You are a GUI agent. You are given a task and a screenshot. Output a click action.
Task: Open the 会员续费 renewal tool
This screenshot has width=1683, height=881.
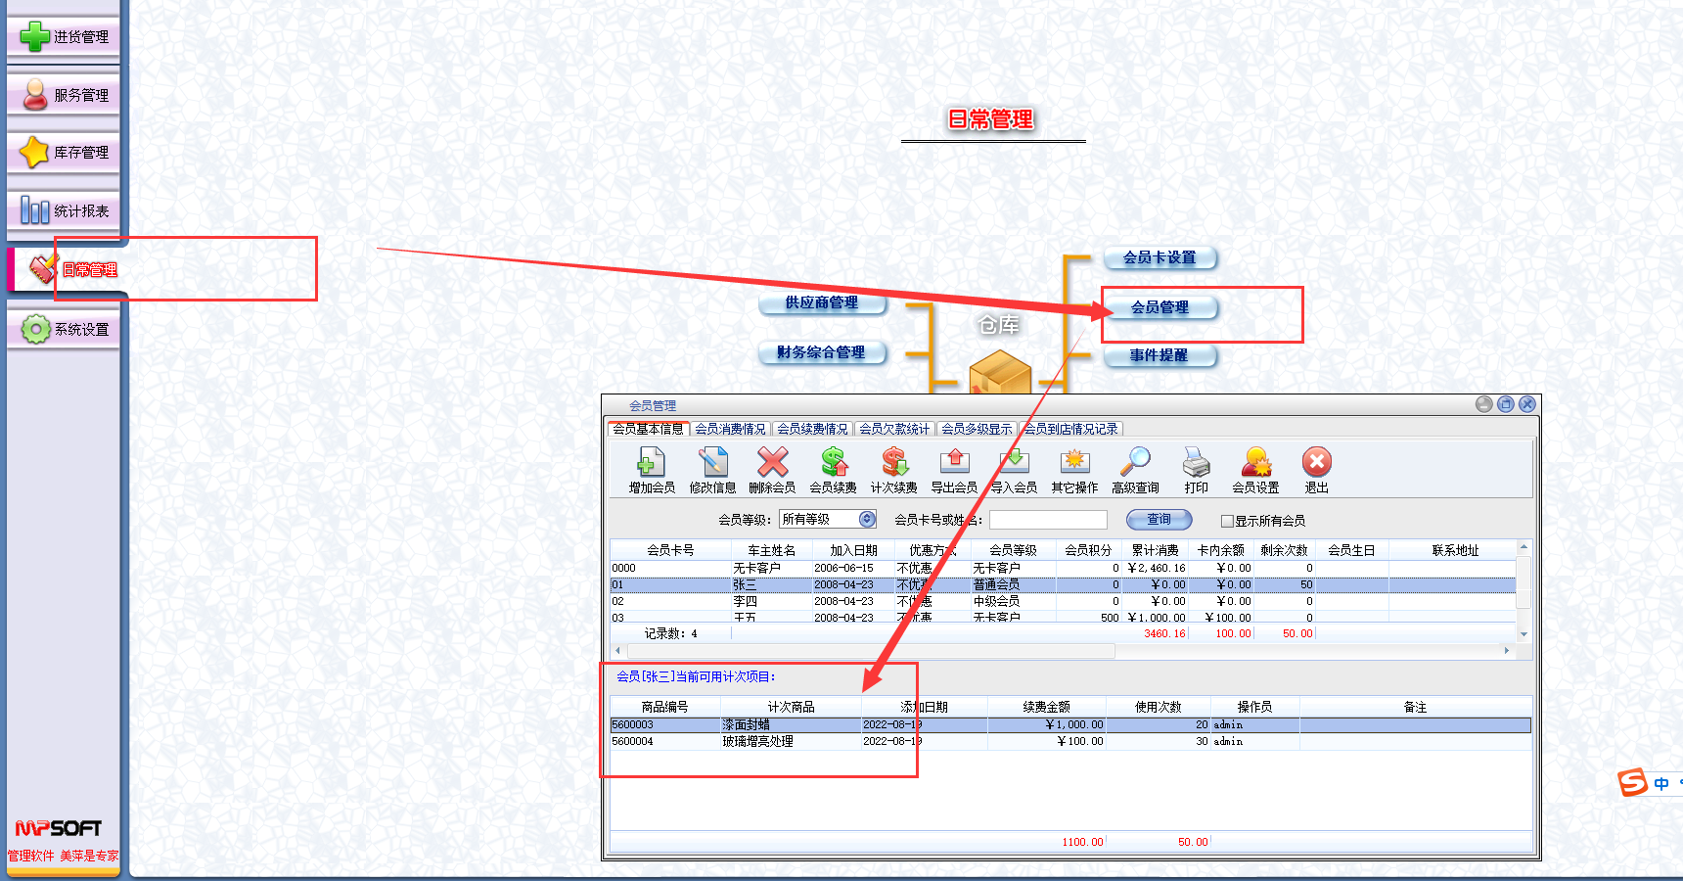tap(833, 463)
